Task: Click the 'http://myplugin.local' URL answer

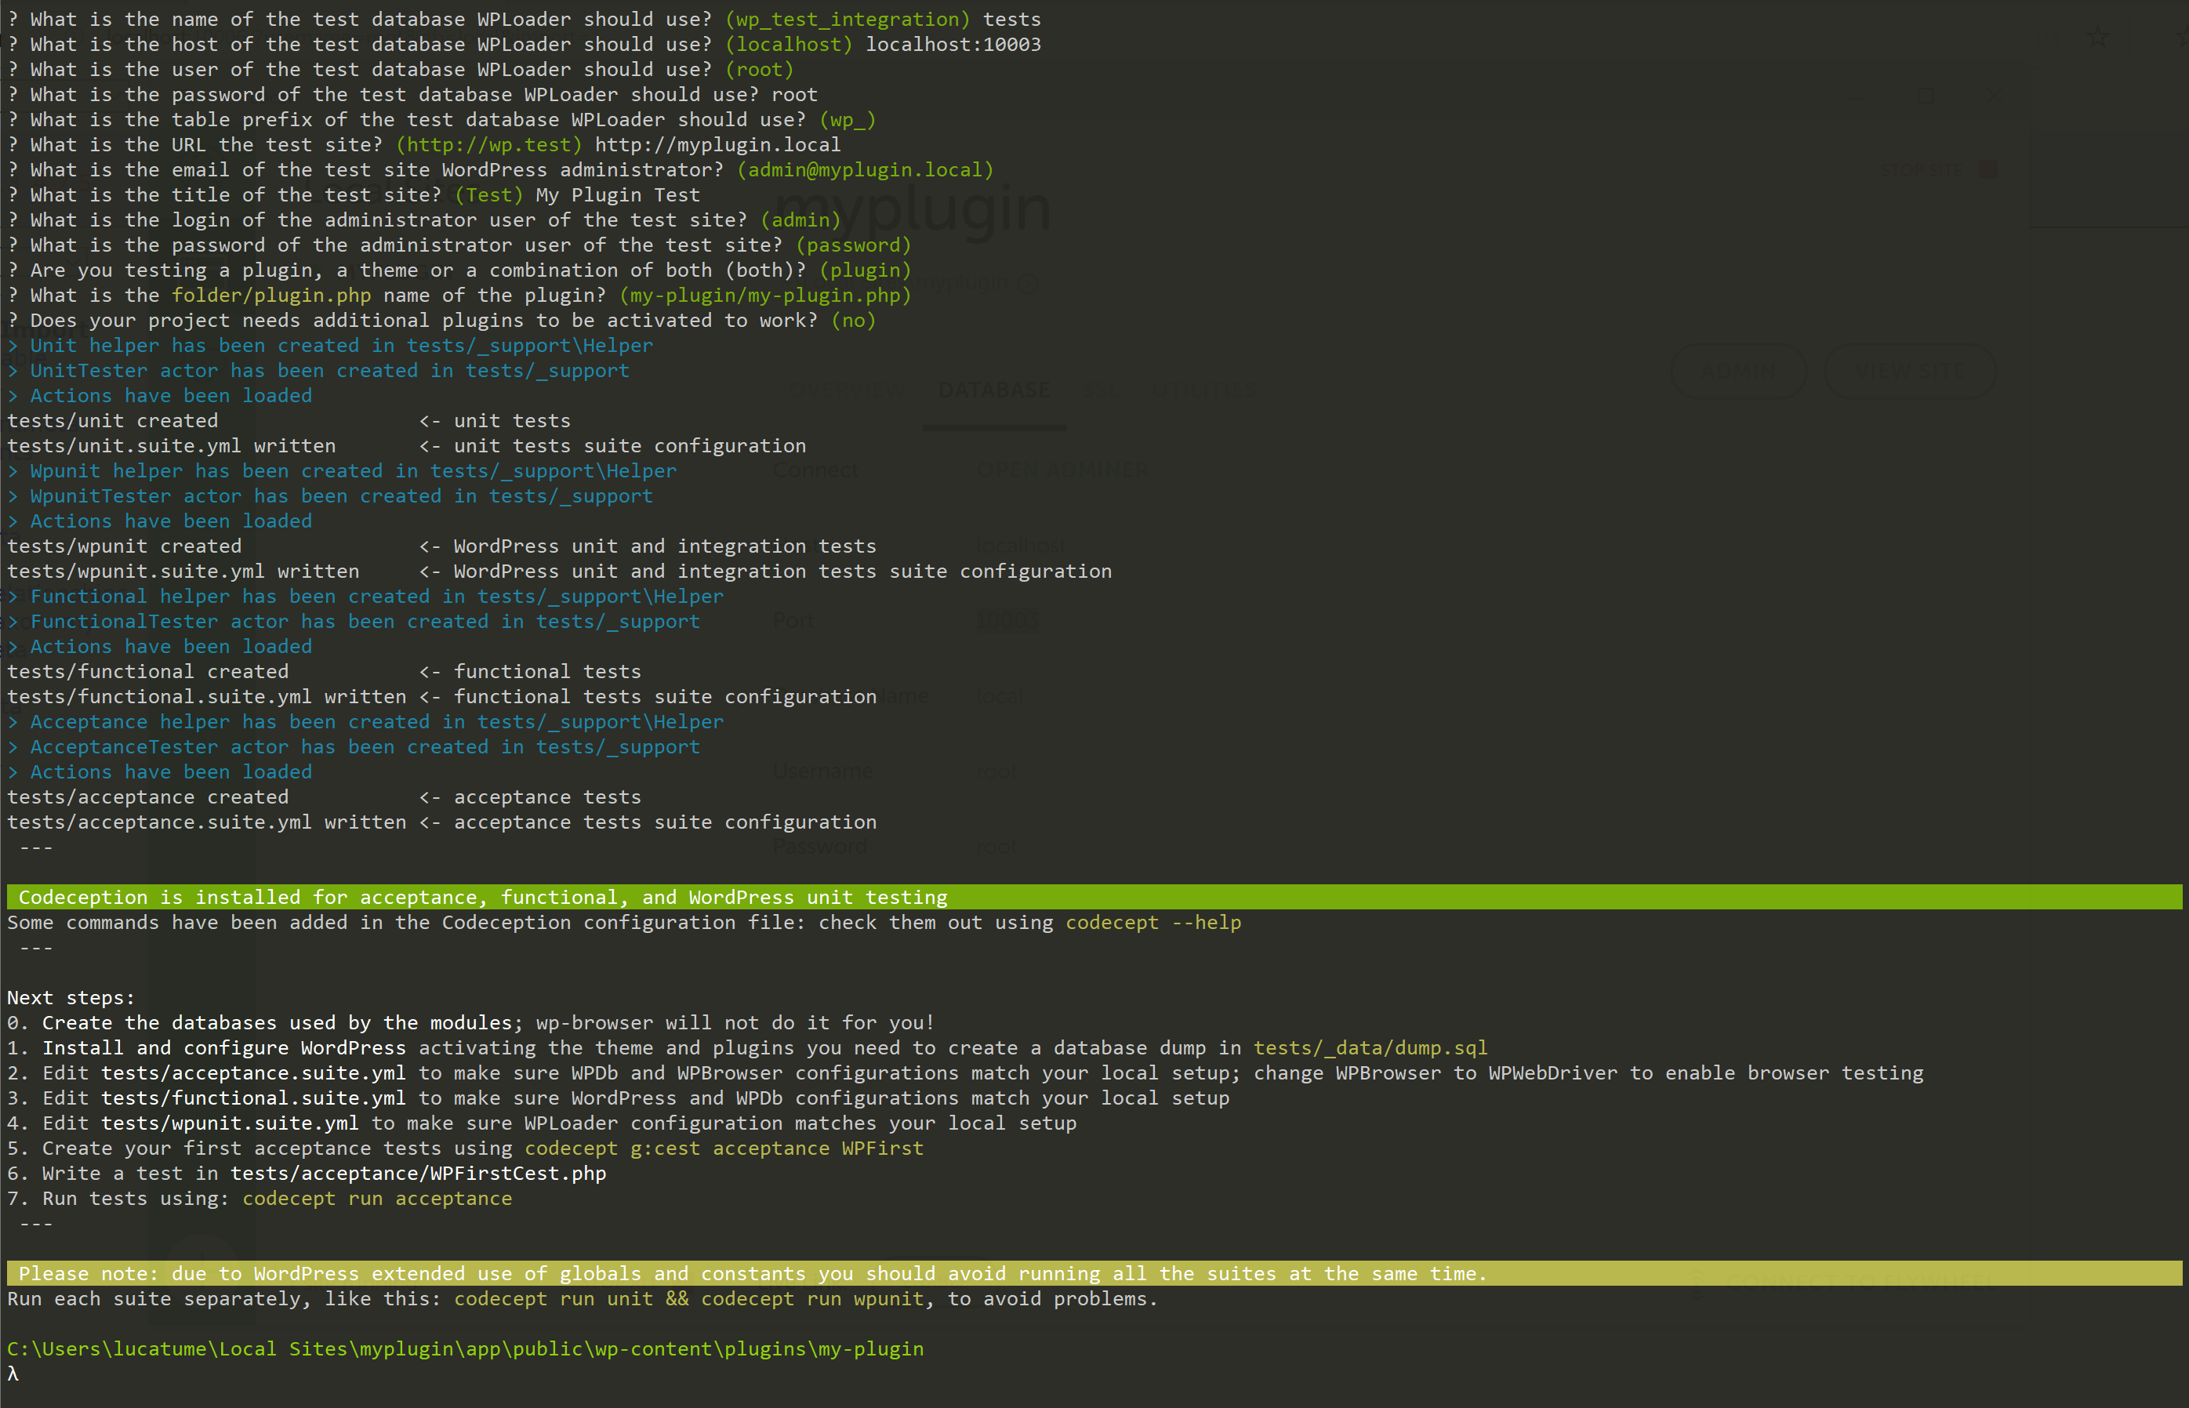Action: pos(717,144)
